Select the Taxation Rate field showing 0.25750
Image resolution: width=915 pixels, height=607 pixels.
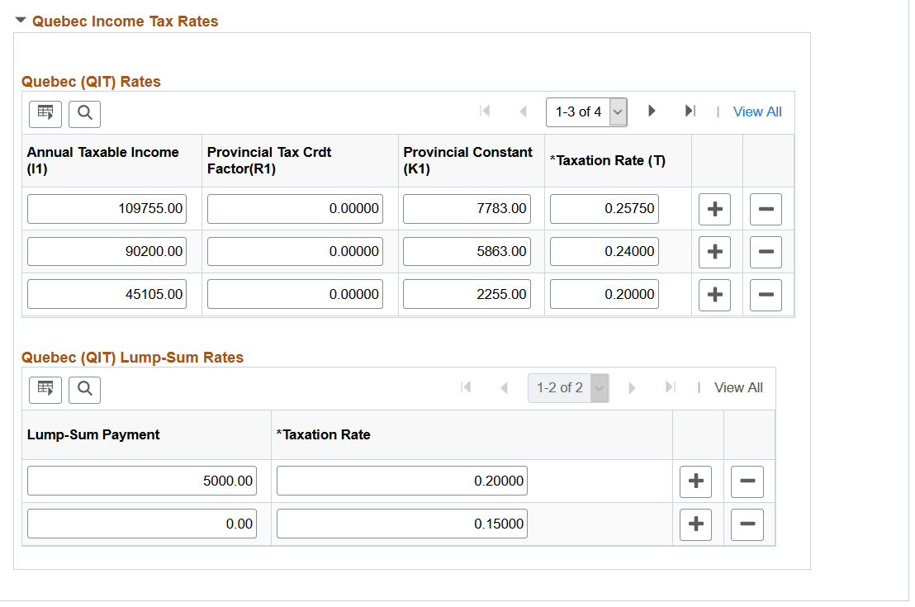pos(604,209)
